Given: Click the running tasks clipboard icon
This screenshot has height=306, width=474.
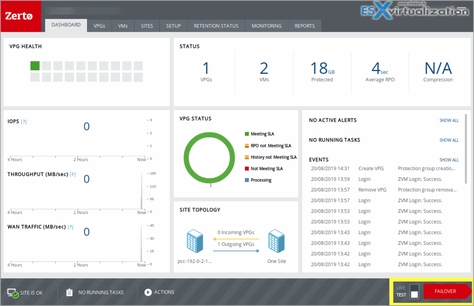Looking at the screenshot, I should click(69, 292).
